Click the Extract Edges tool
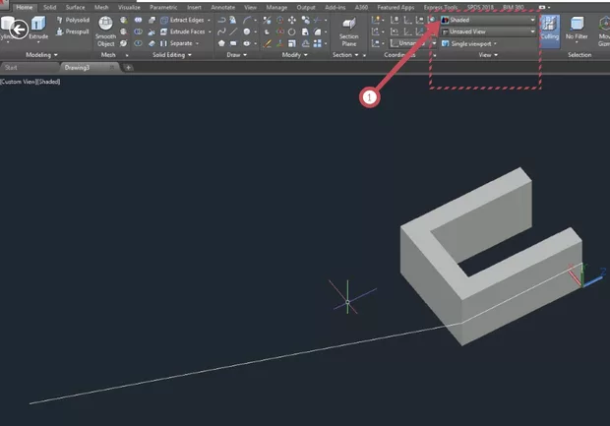 (184, 19)
